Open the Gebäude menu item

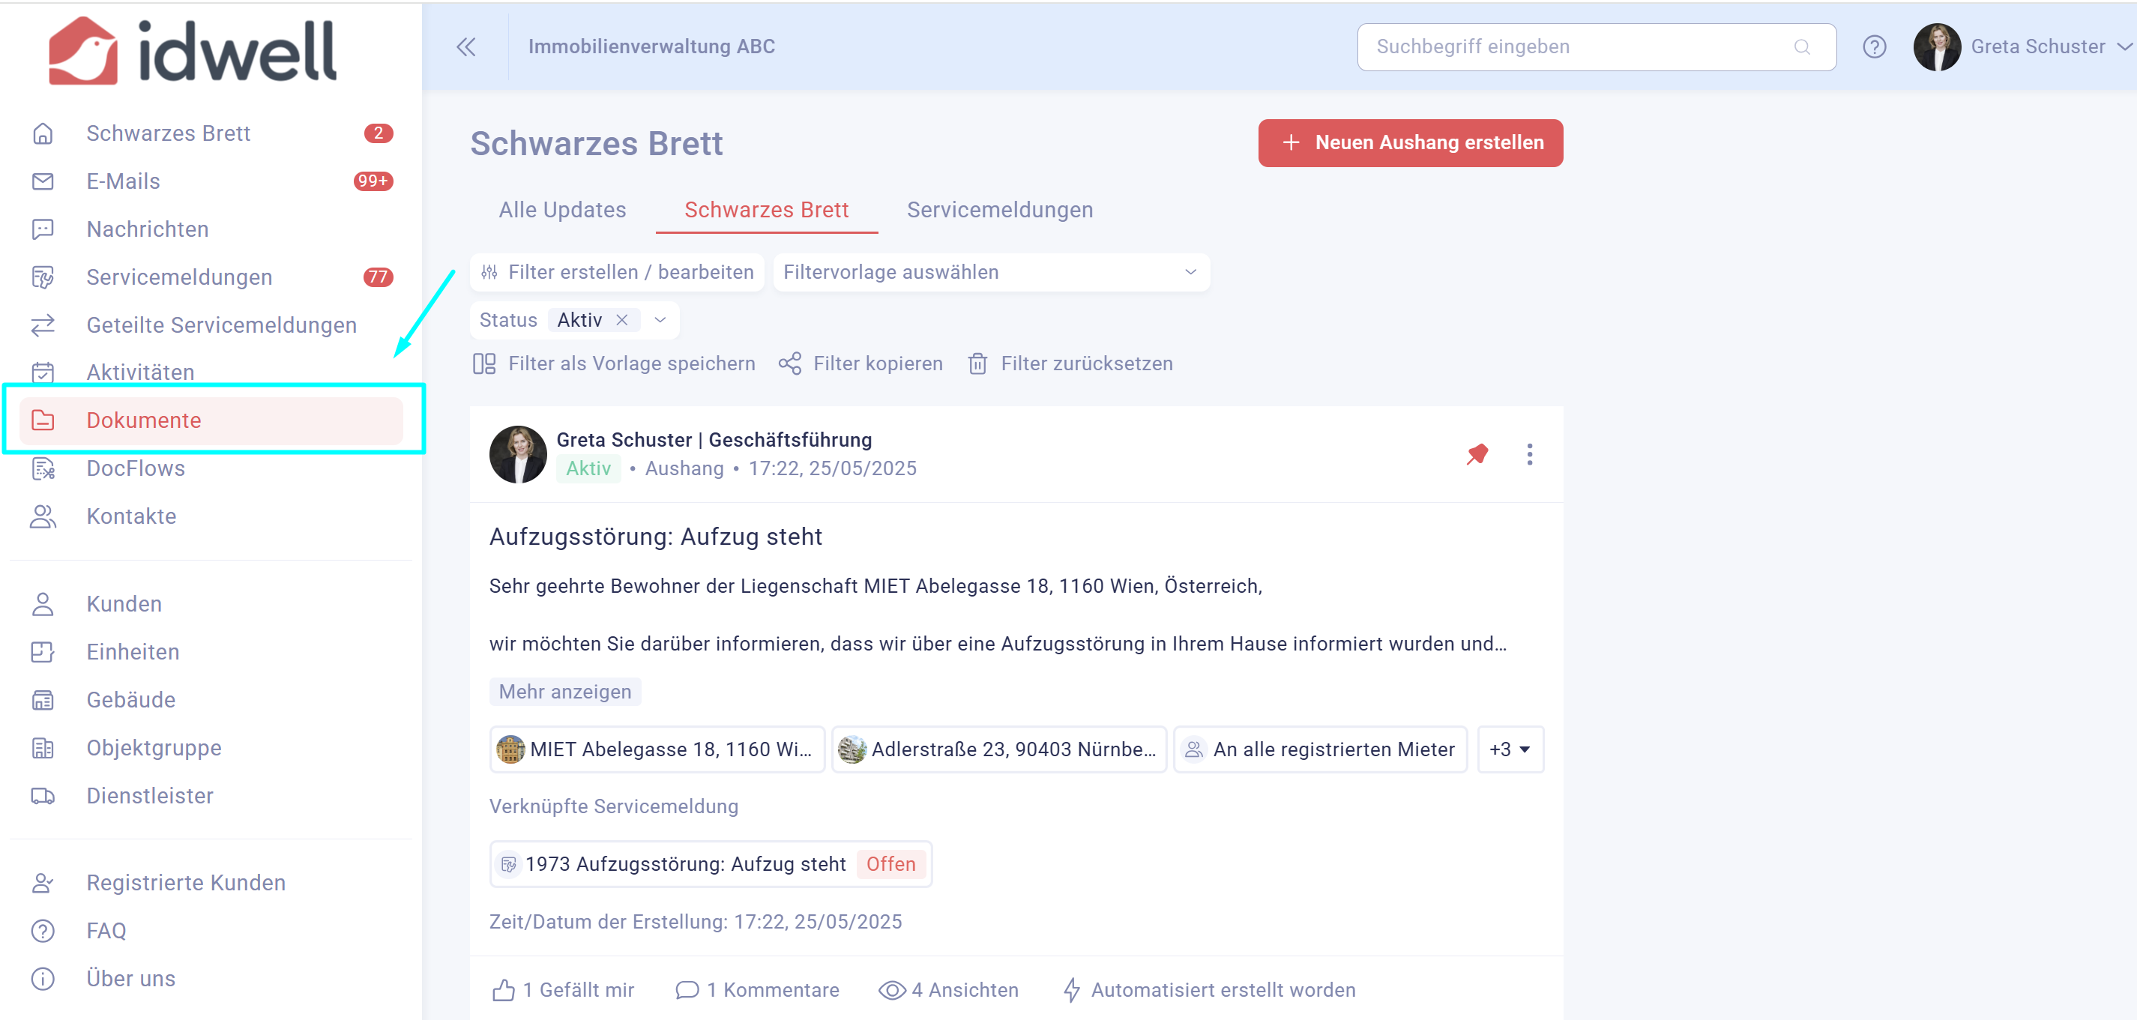click(x=131, y=700)
